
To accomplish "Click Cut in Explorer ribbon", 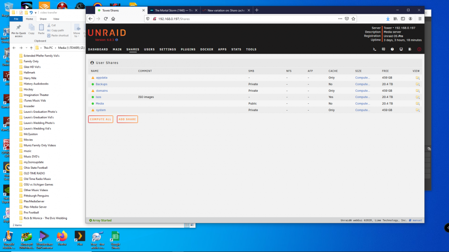I will point(52,25).
